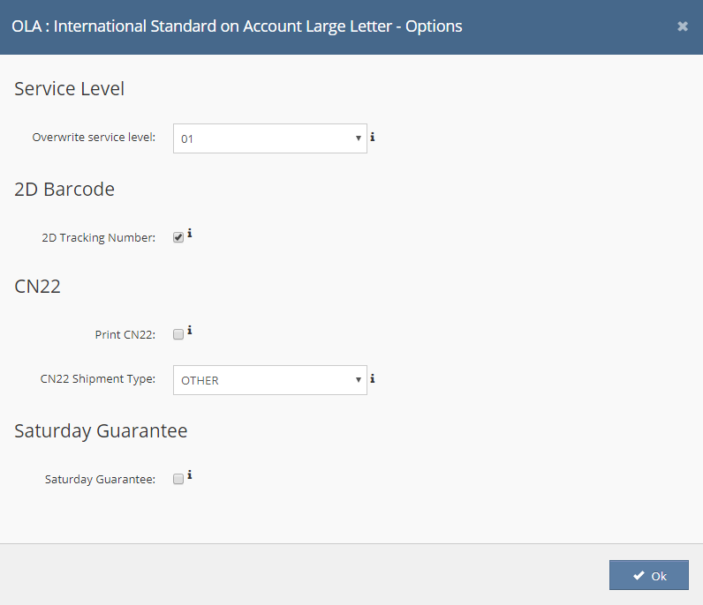Click the OLA dialog title text
Image resolution: width=703 pixels, height=605 pixels.
tap(237, 26)
